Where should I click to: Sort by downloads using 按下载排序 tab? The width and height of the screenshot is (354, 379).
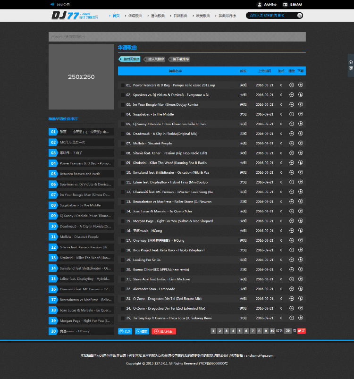(179, 59)
